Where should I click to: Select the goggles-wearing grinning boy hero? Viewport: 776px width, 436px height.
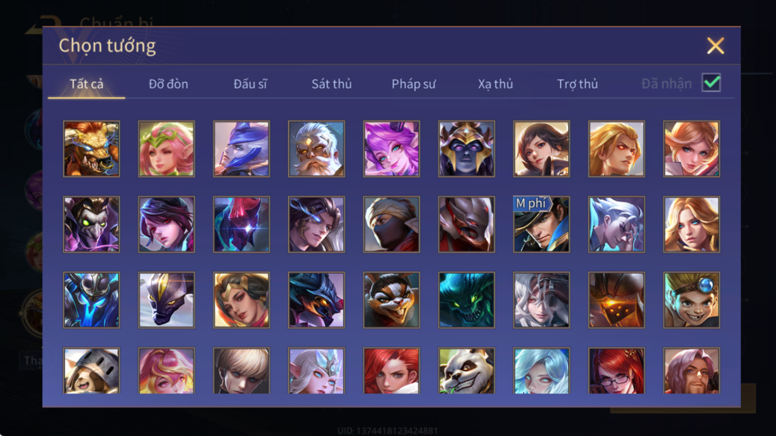pos(691,300)
